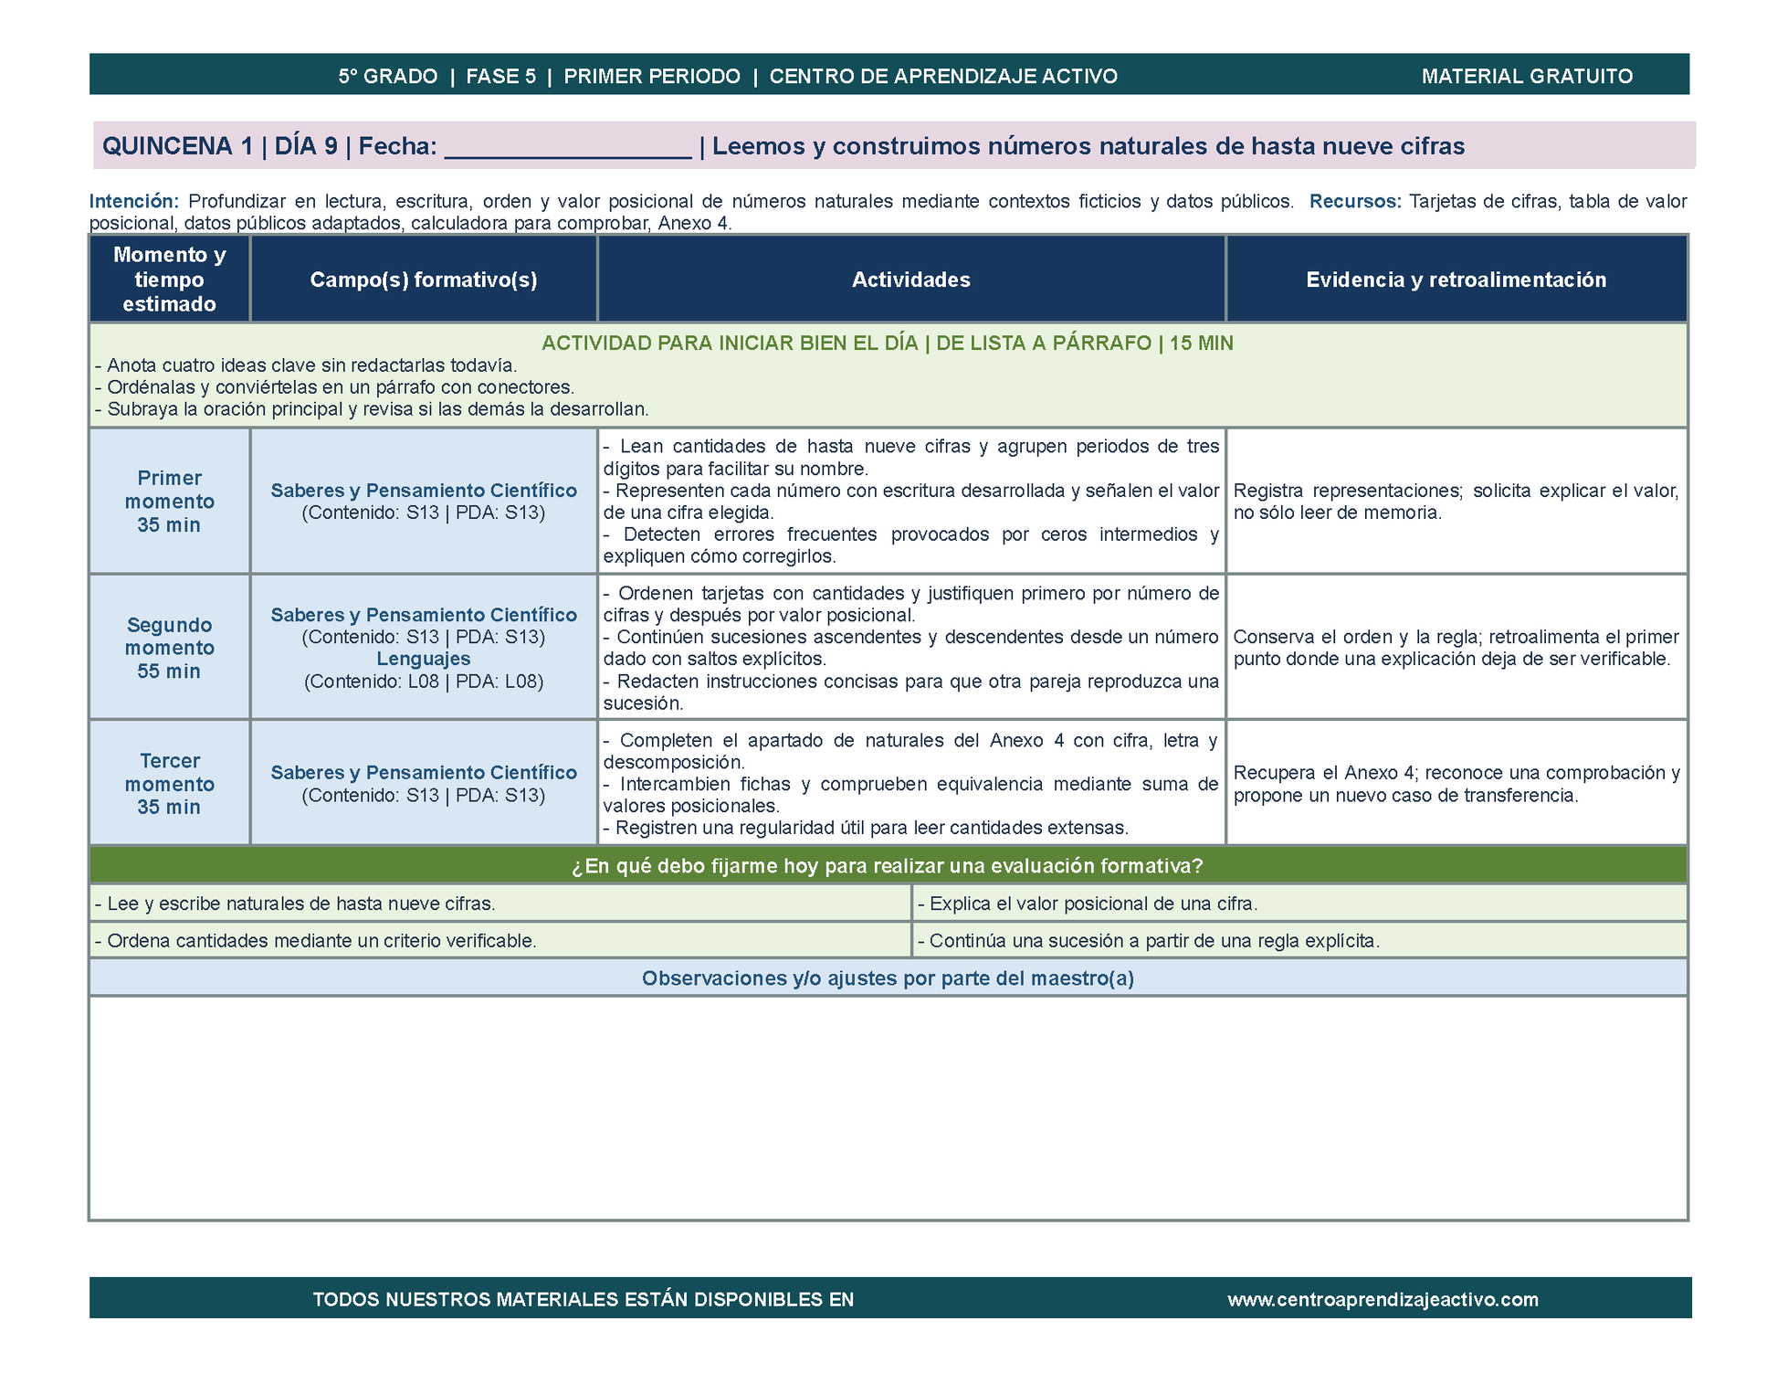
Task: Select the Primer momento 35 min cell
Action: pyautogui.click(x=170, y=501)
